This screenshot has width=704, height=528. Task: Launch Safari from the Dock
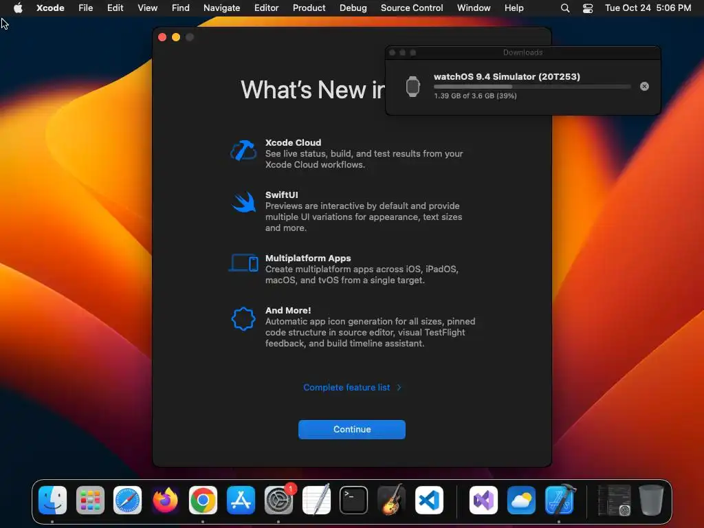tap(127, 500)
